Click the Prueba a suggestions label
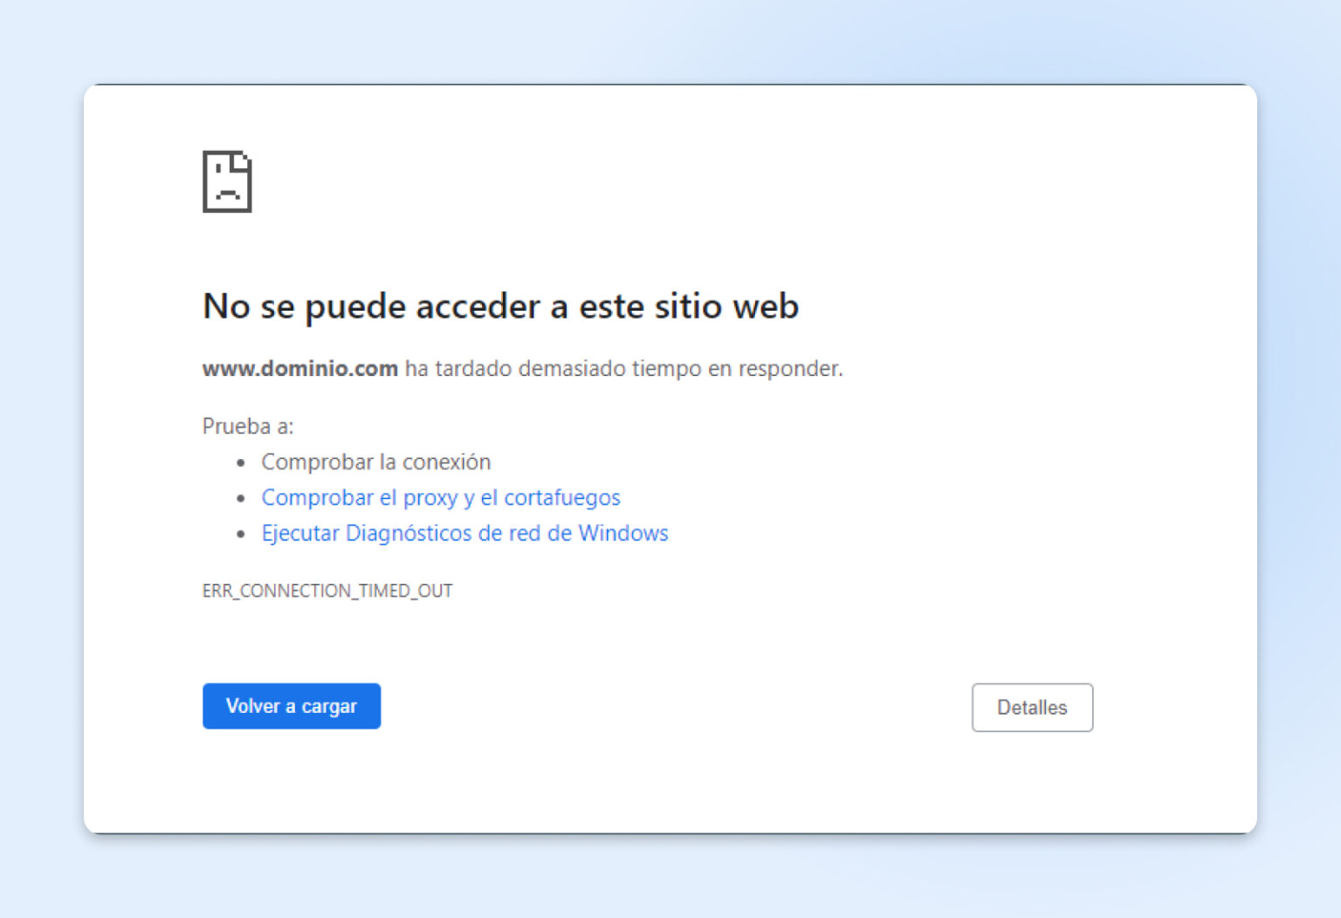This screenshot has height=918, width=1341. pos(248,426)
